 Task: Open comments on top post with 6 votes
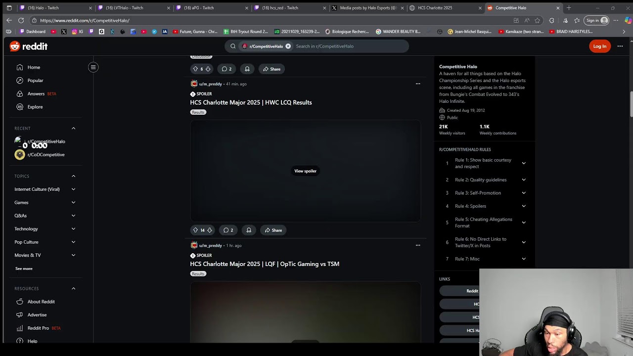[x=226, y=69]
